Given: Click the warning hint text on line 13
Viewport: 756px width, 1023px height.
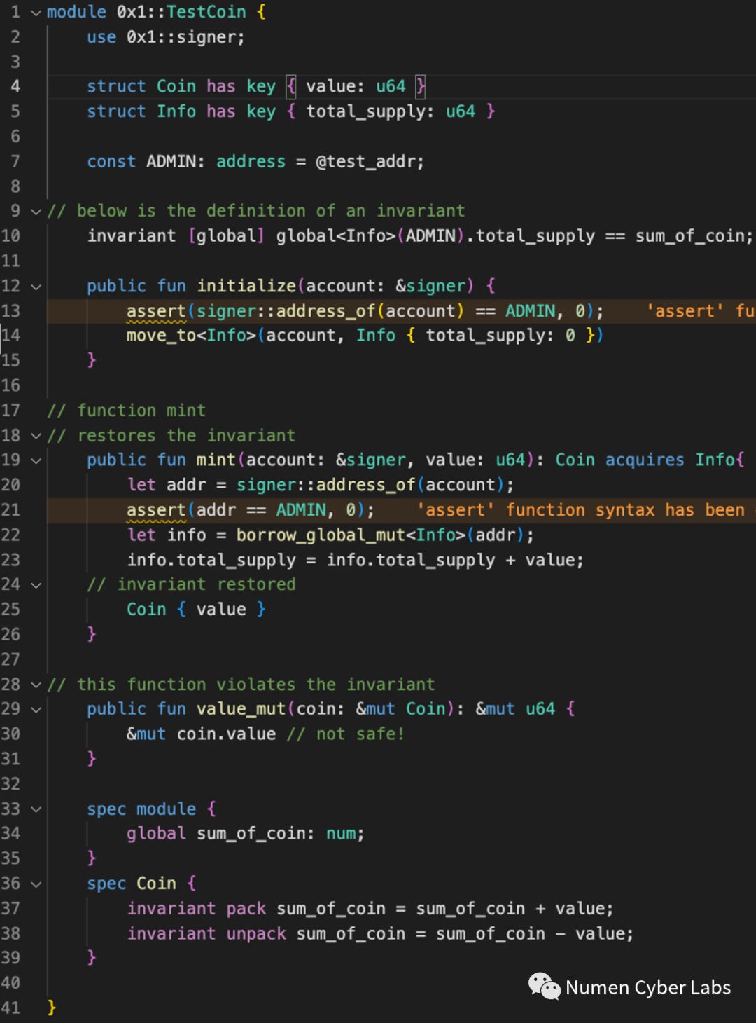Looking at the screenshot, I should click(701, 311).
